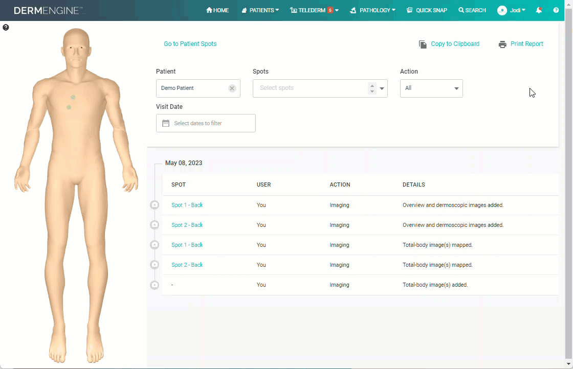Click camera icon beside first Spot 1 row
Image resolution: width=573 pixels, height=369 pixels.
tap(155, 205)
